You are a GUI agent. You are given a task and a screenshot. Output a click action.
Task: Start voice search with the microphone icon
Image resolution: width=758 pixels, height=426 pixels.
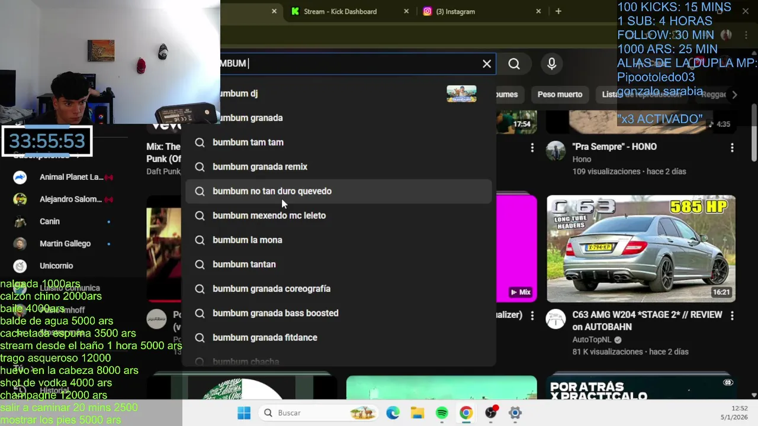click(551, 64)
